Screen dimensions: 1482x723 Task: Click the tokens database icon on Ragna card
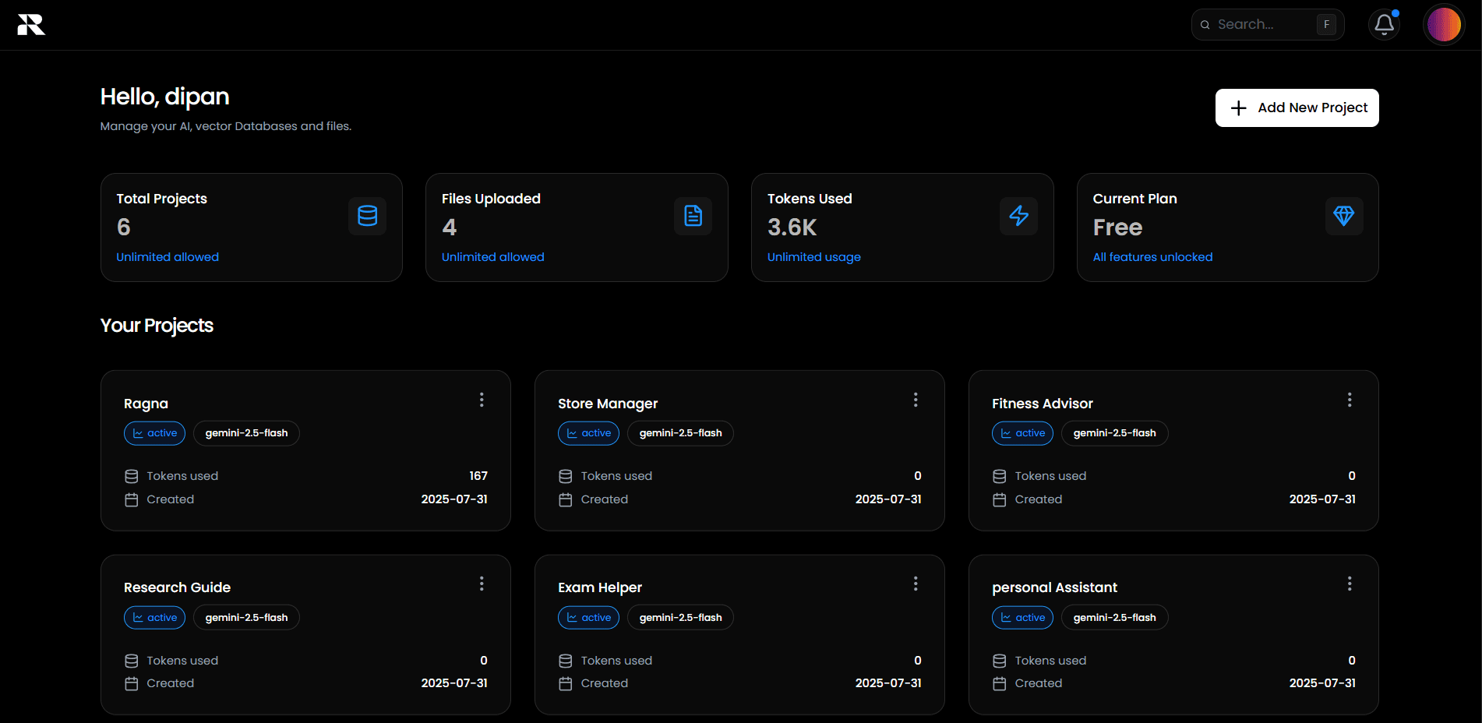[131, 475]
